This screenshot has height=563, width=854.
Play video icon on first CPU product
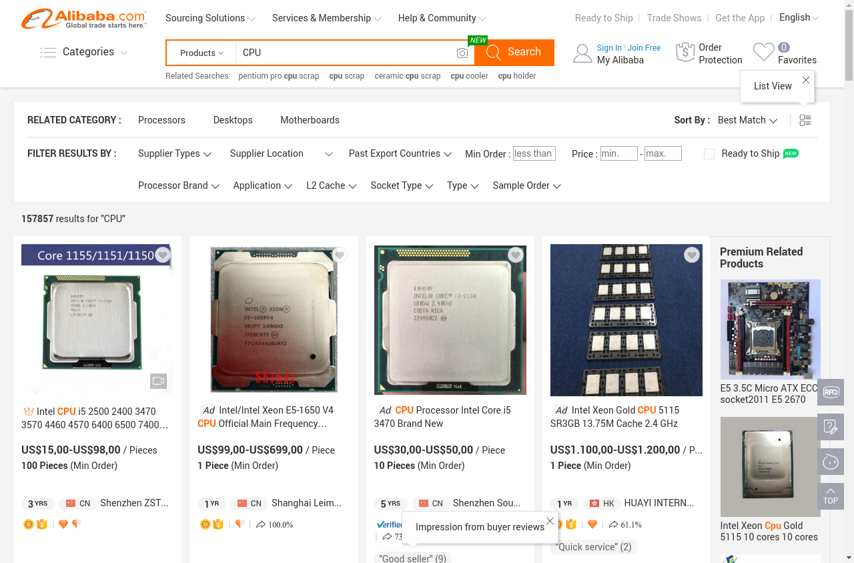[x=158, y=381]
